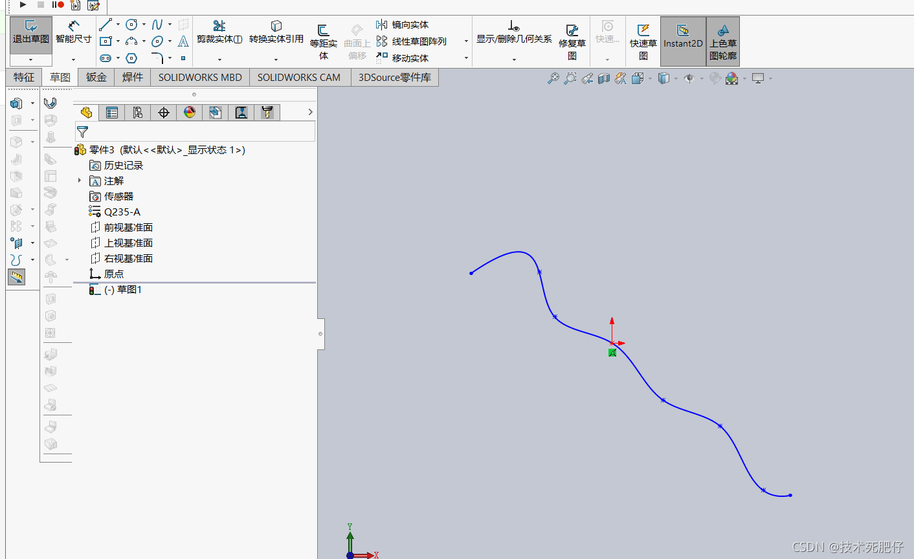Open DisplayManager color-wheel tab
The image size is (914, 559).
pyautogui.click(x=190, y=113)
